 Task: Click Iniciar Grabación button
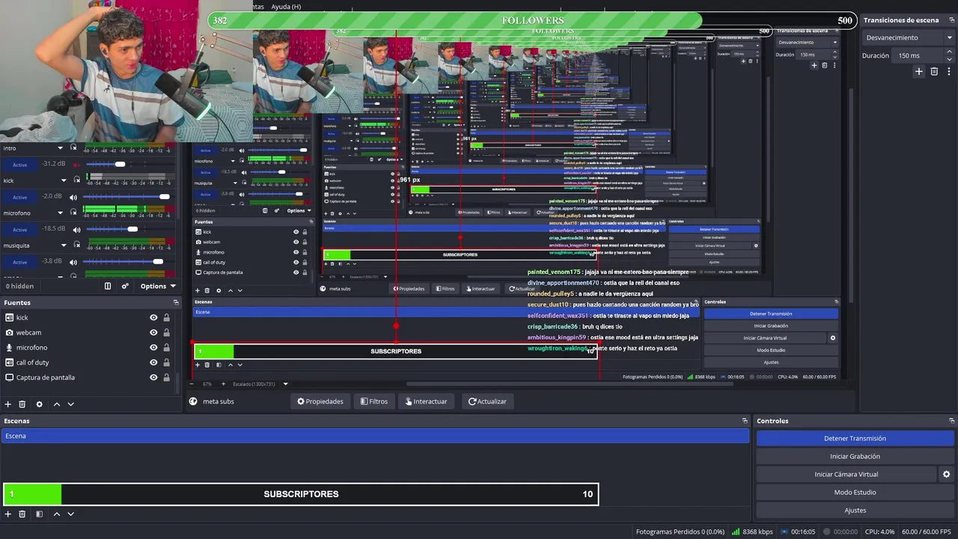(855, 457)
